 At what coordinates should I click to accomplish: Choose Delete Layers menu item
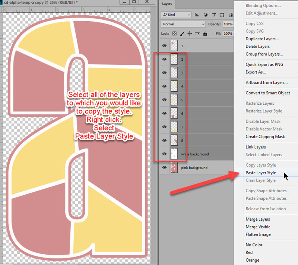point(257,46)
